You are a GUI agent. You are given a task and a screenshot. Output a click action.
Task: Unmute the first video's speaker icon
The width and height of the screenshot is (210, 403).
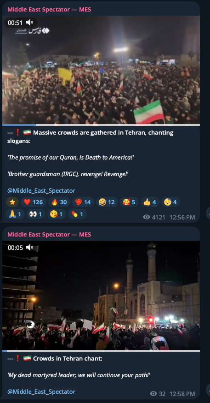[30, 23]
